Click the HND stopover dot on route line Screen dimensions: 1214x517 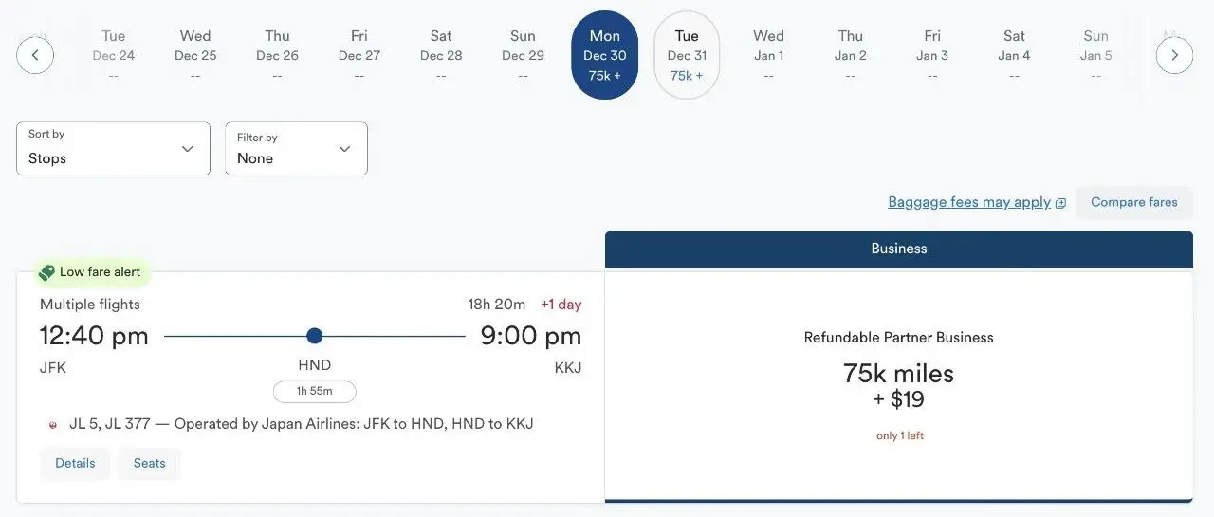coord(315,336)
